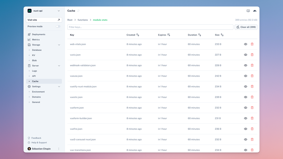283x159 pixels.
Task: Click the refresh icon next to Cache title
Action: point(79,11)
